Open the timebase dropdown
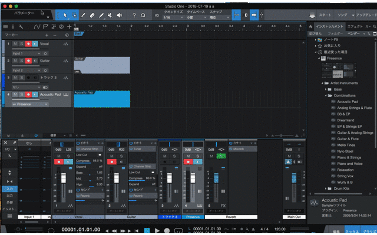Screen dimensions: 377x235 [x=197, y=18]
